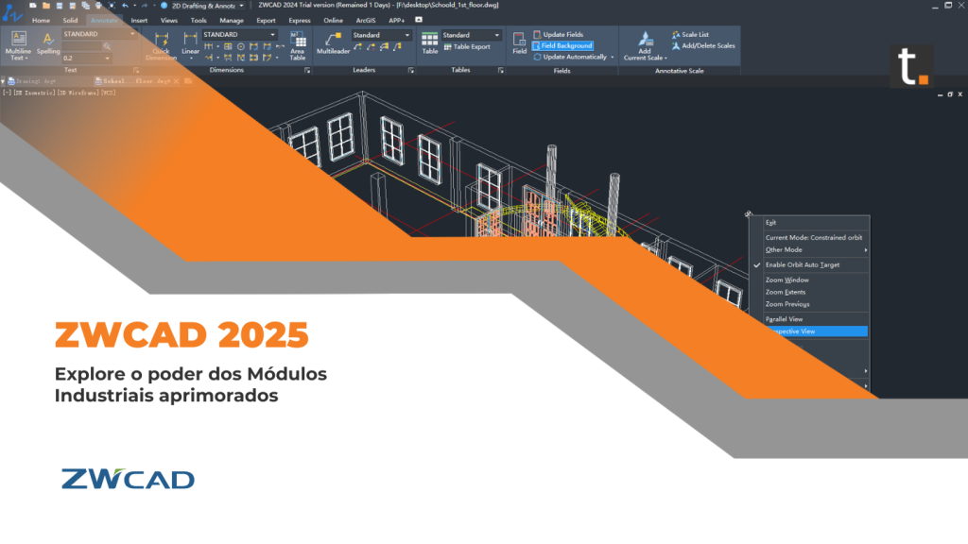This screenshot has width=968, height=544.
Task: Click the Center Mark circle icon in Dimensions
Action: click(x=241, y=46)
